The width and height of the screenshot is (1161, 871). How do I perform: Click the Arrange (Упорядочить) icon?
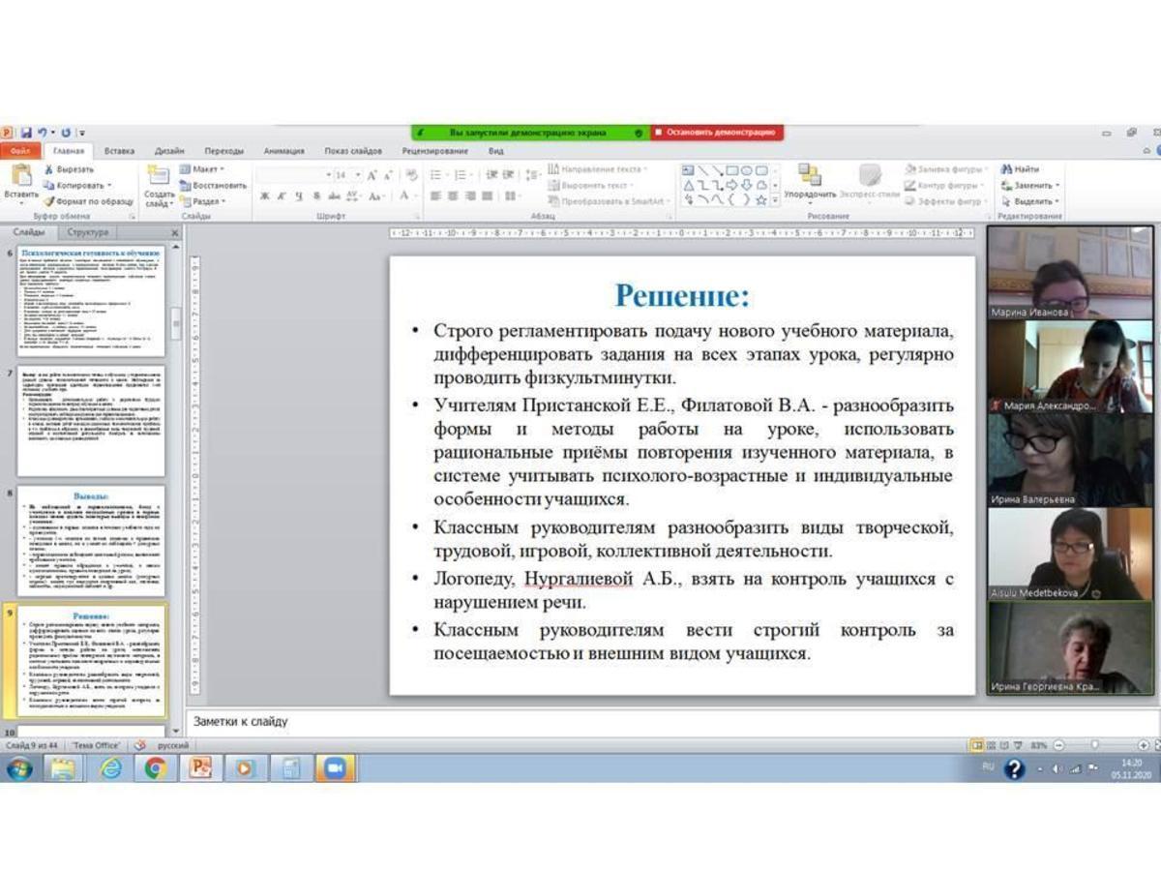coord(809,175)
